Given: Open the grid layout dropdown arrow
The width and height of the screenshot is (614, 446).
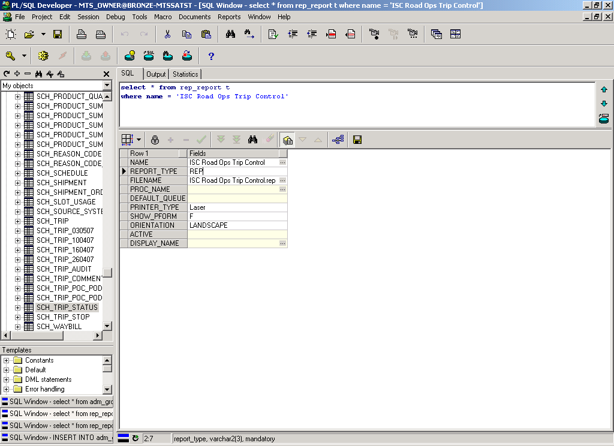Looking at the screenshot, I should click(x=139, y=140).
